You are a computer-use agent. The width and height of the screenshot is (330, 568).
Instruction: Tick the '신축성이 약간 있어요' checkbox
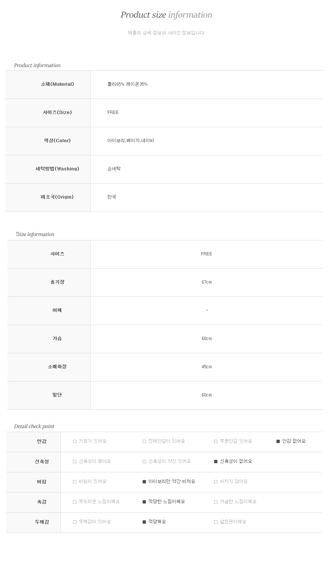click(x=144, y=461)
